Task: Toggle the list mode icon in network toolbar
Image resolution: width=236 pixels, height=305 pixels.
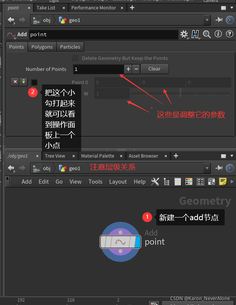Action: (178, 182)
